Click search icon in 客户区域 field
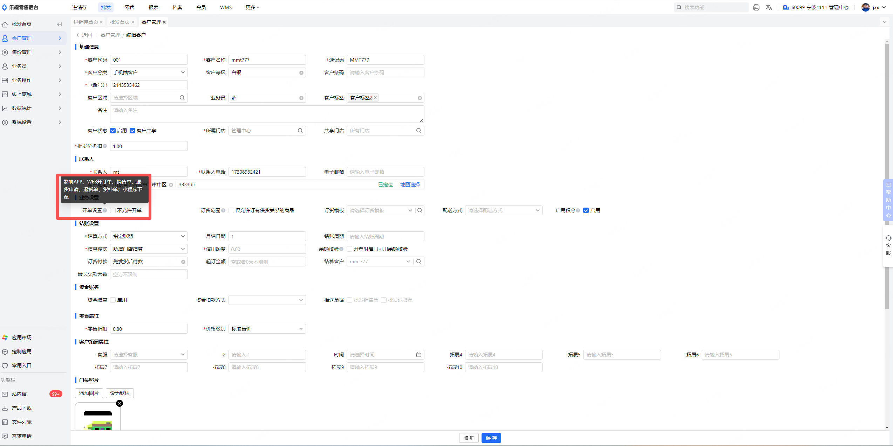 [182, 98]
